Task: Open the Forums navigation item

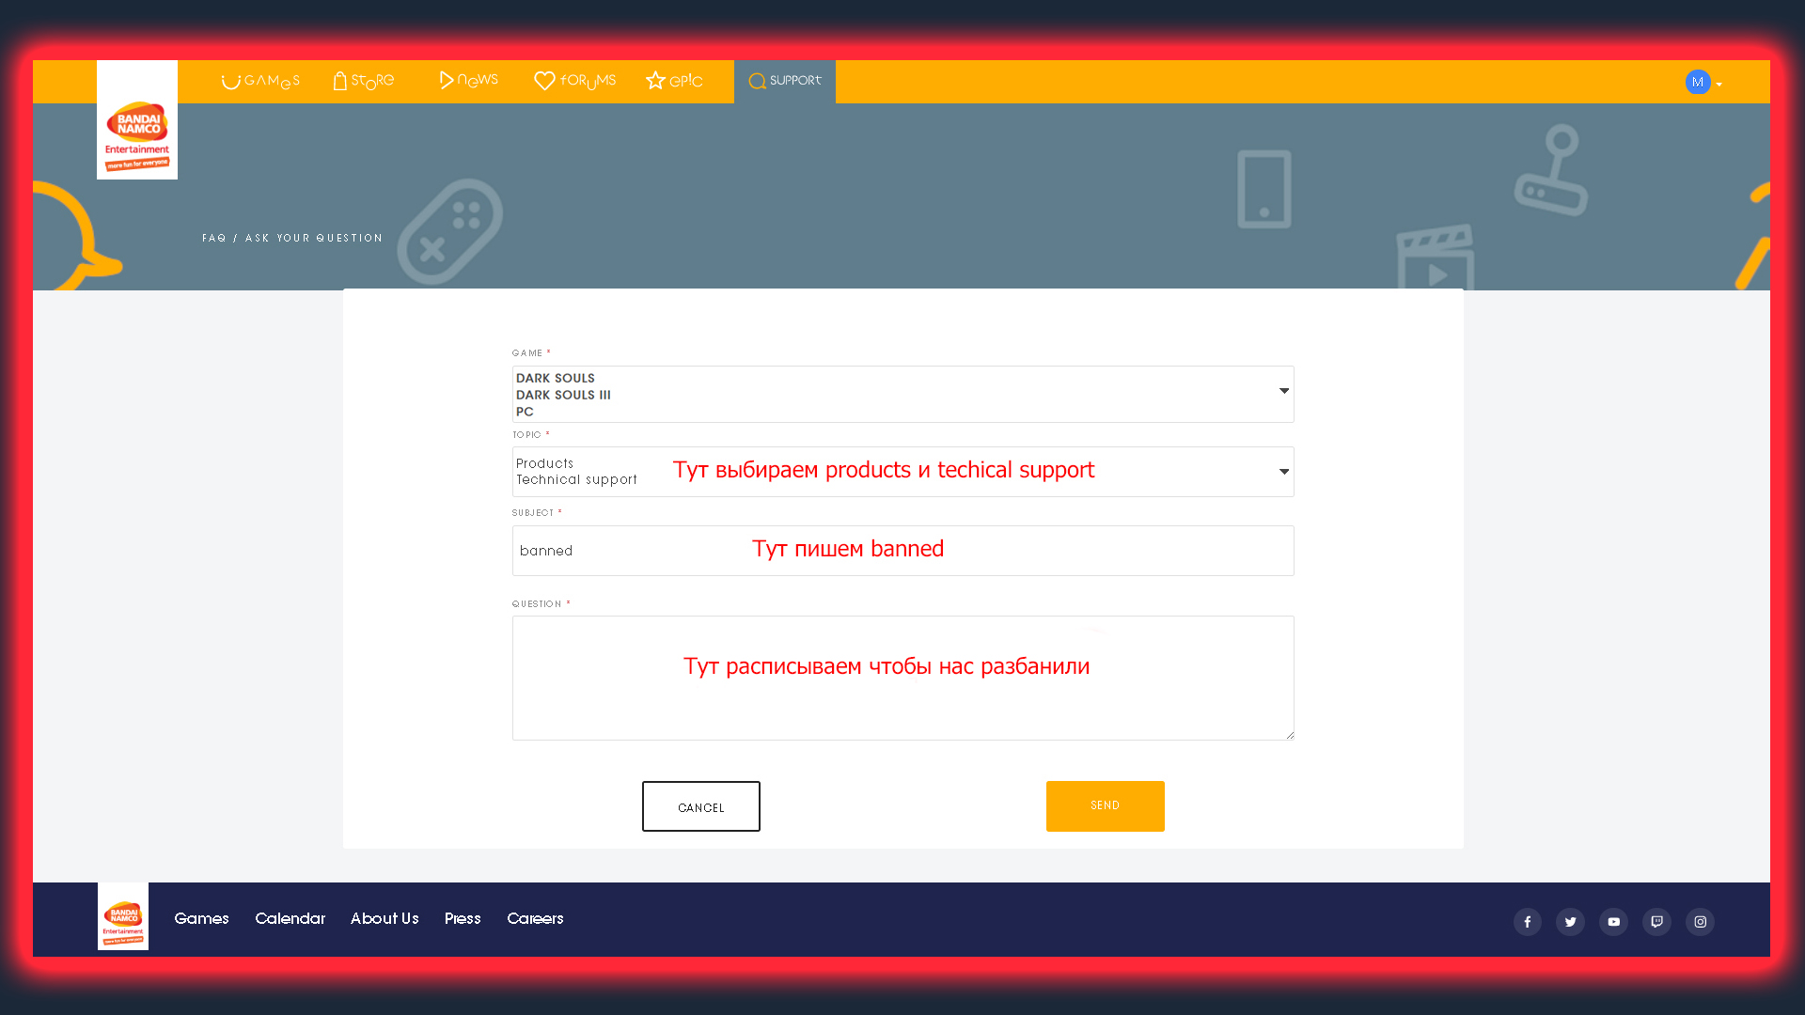Action: tap(575, 82)
